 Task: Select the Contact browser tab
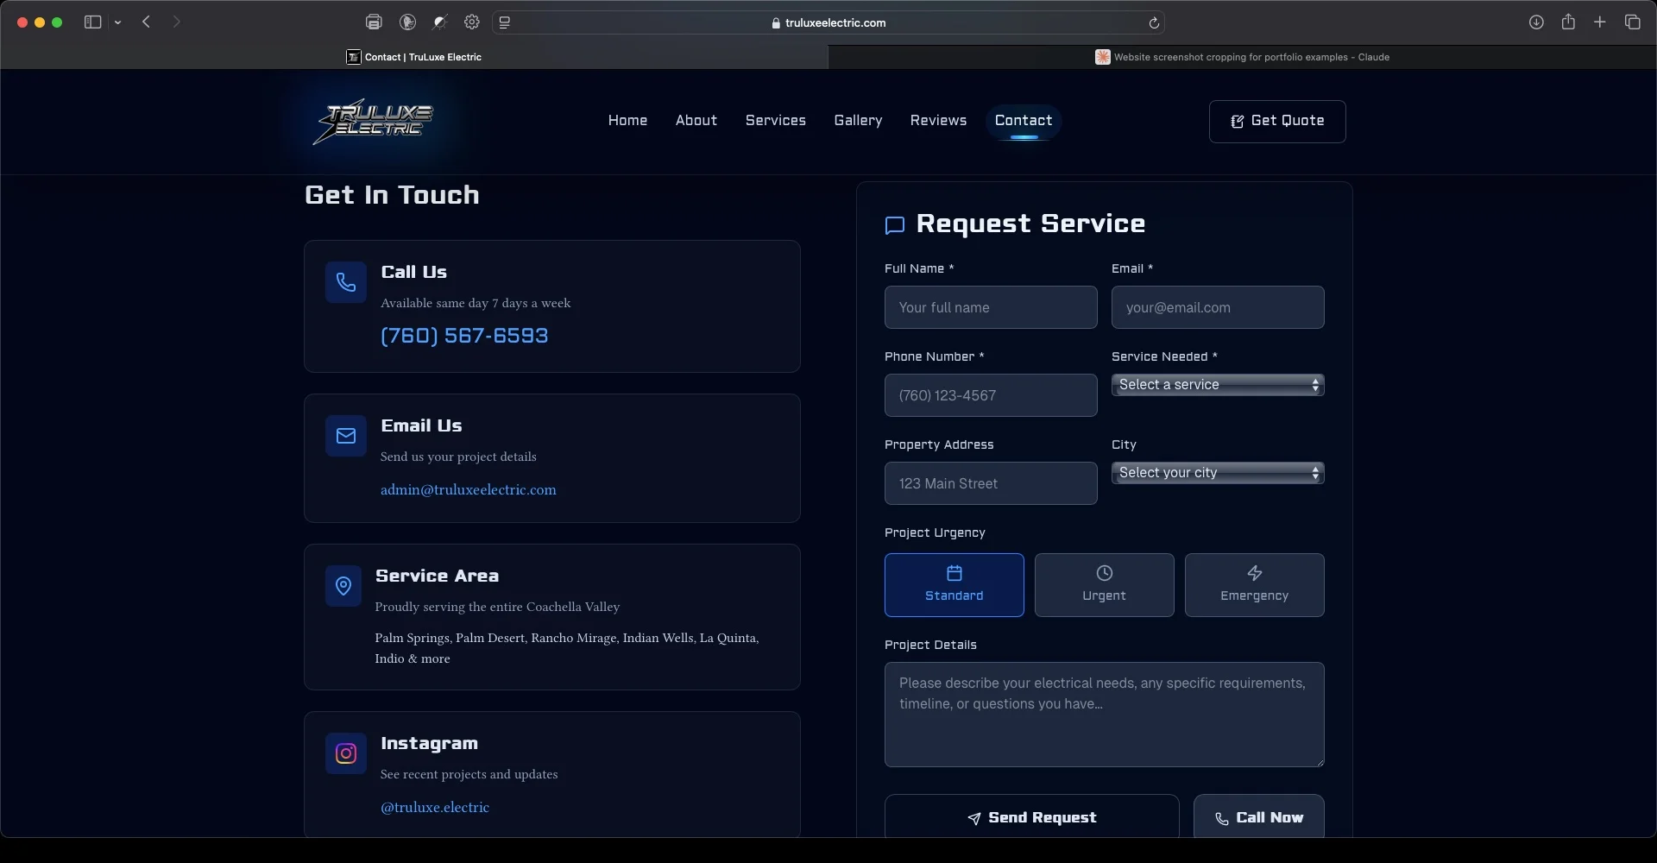[413, 57]
